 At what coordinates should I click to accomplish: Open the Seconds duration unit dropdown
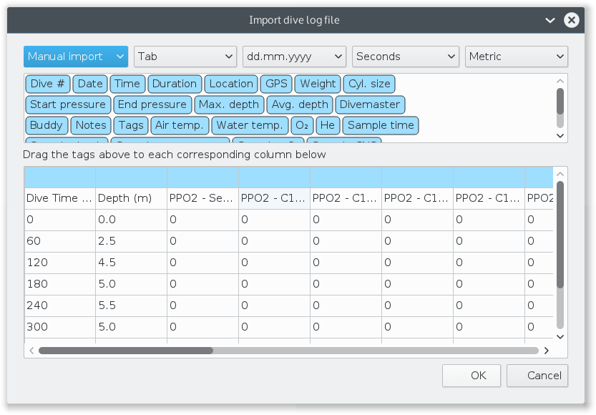405,57
